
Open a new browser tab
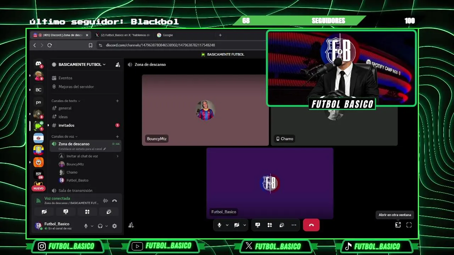point(220,35)
